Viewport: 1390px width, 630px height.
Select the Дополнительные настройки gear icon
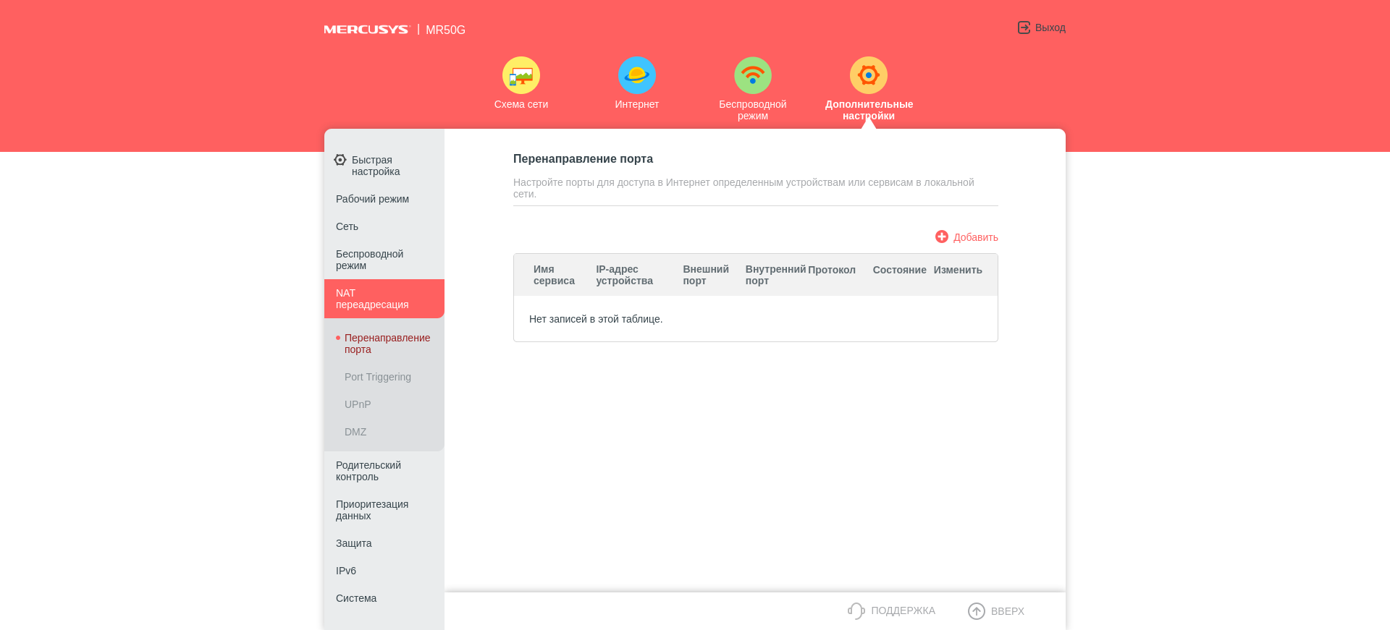[x=869, y=75]
